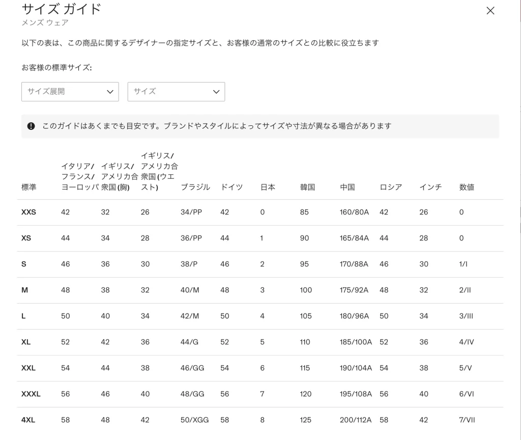Close the size guide dialog
The width and height of the screenshot is (521, 440).
point(490,11)
